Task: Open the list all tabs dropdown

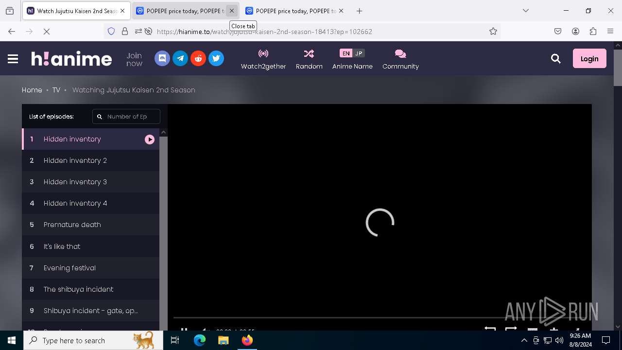Action: tap(525, 11)
